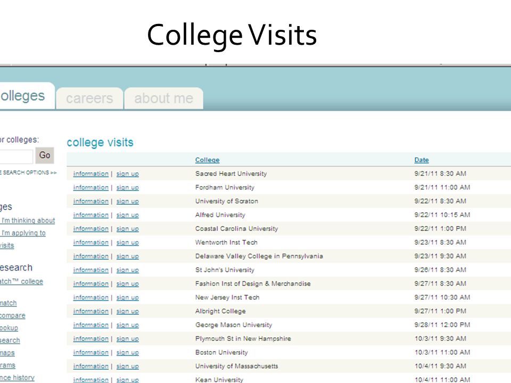Click the college visits section heading
This screenshot has width=511, height=383.
100,143
